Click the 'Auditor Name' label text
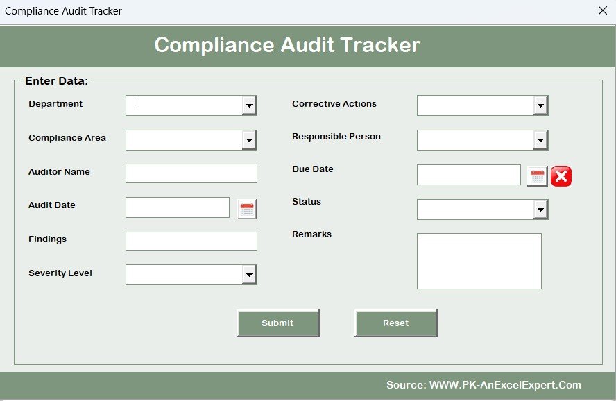The image size is (616, 401). click(x=59, y=171)
